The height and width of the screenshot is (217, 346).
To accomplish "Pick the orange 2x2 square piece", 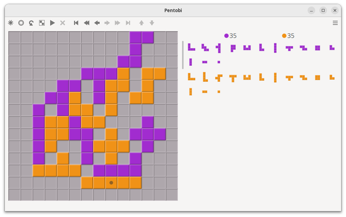I will point(317,78).
